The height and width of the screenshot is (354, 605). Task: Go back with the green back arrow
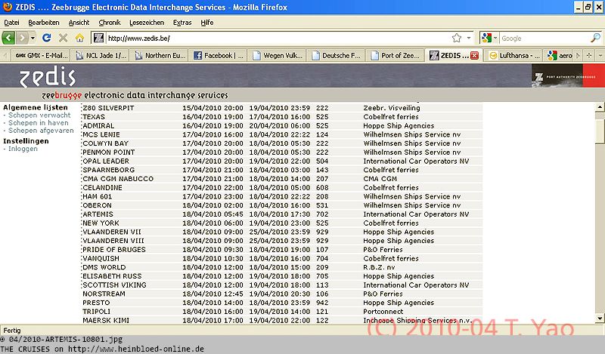[x=8, y=38]
